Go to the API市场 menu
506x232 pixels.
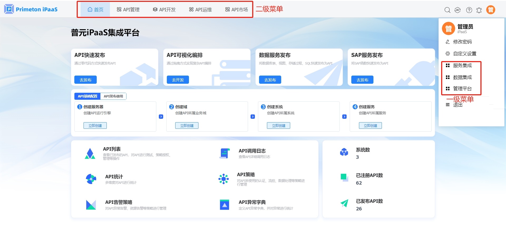pos(236,10)
